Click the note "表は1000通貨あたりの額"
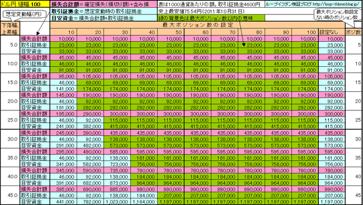363x205 pixels. (211, 4)
